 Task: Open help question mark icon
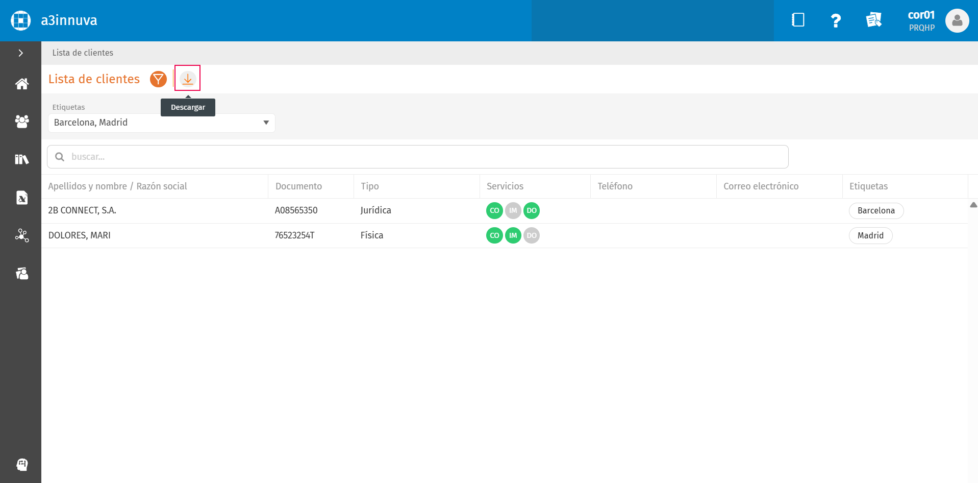[836, 20]
